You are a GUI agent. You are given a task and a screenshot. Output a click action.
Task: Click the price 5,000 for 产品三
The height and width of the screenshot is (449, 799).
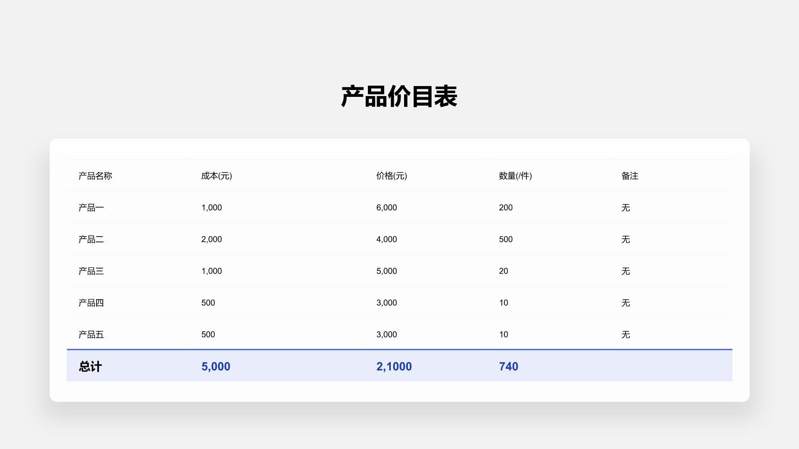387,271
